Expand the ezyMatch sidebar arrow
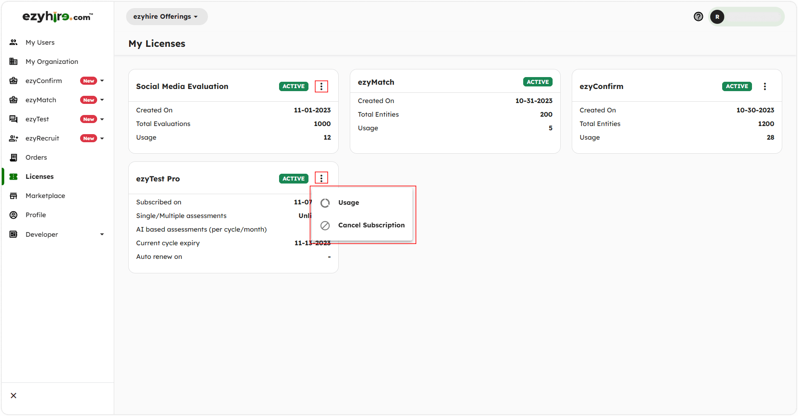The height and width of the screenshot is (416, 798). 102,100
